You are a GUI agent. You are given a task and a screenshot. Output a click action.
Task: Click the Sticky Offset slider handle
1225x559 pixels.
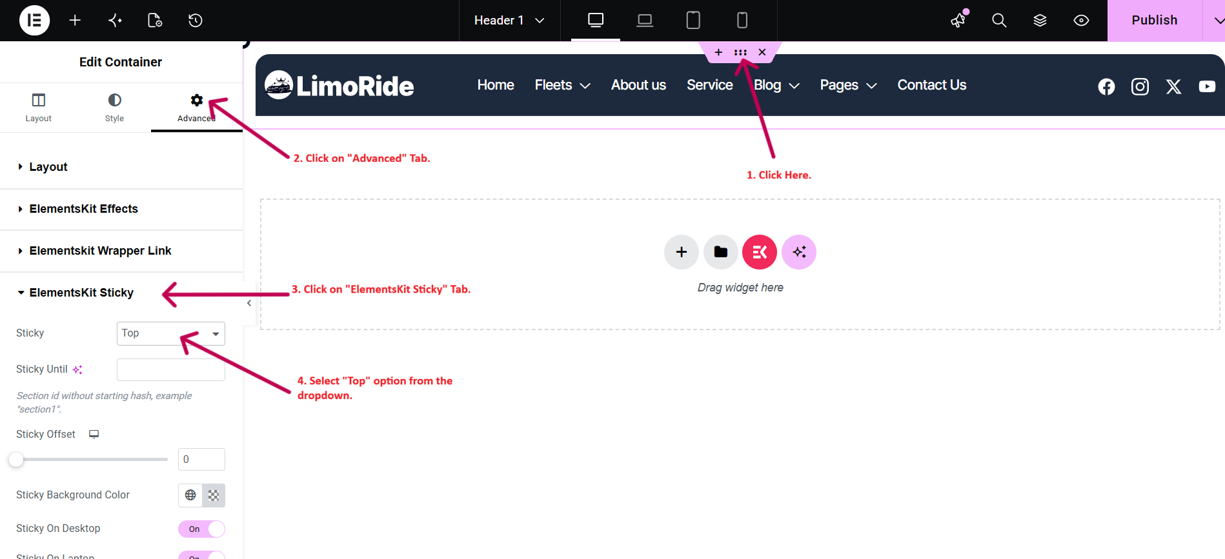click(16, 460)
